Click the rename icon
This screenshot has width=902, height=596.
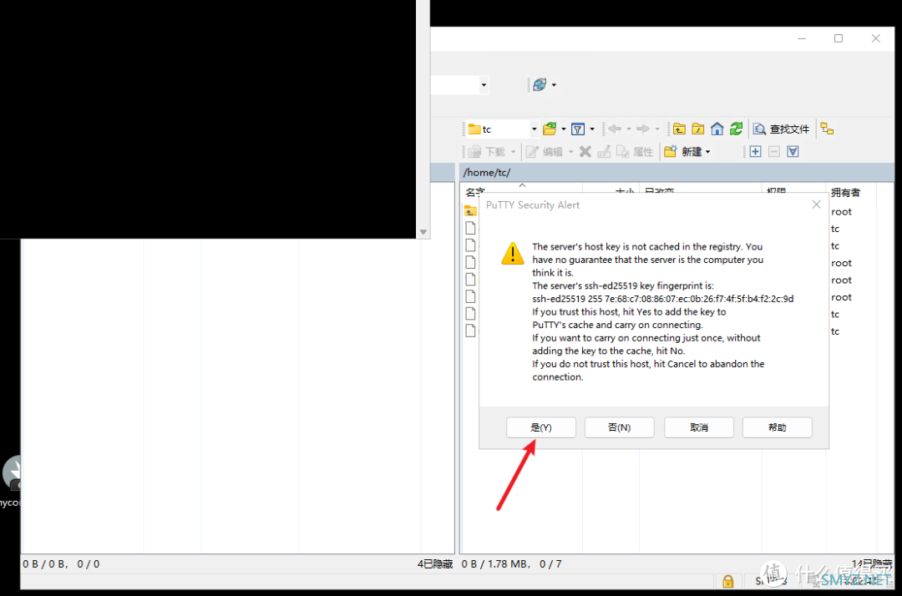pos(604,152)
